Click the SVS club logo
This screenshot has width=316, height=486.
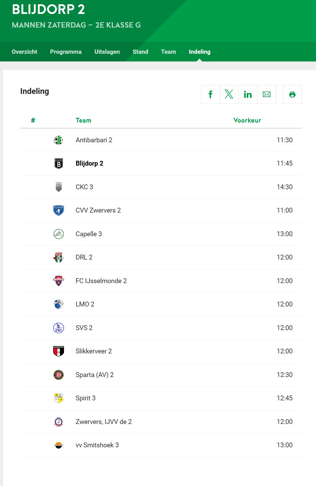59,328
